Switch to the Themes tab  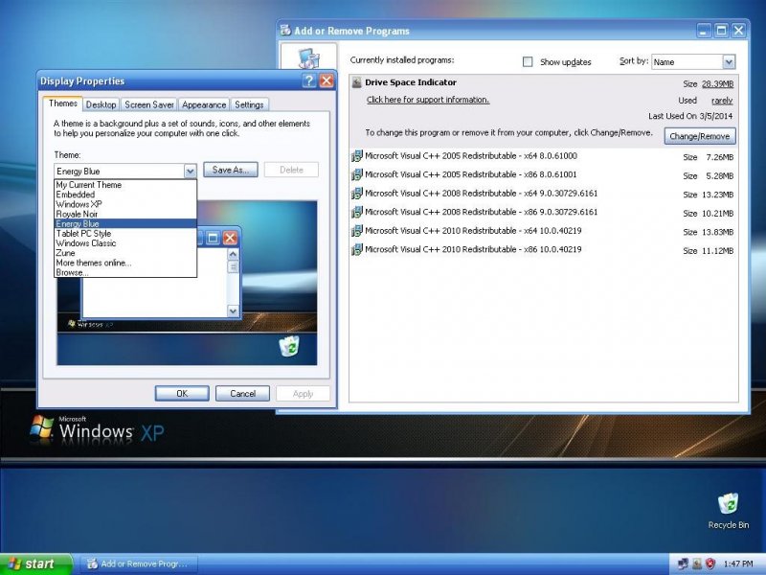tap(62, 103)
